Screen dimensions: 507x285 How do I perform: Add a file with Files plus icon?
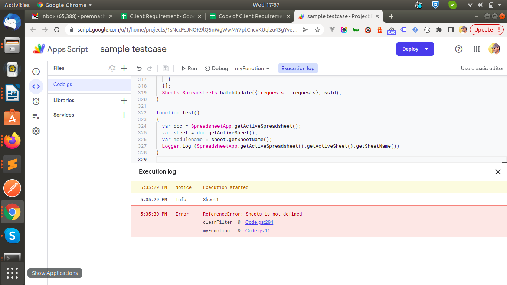(124, 68)
